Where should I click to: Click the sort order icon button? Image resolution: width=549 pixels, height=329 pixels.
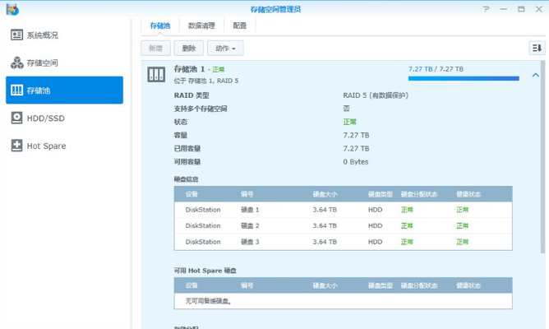tap(537, 48)
